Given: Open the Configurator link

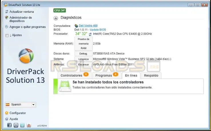Looking at the screenshot, I should [x=18, y=113].
